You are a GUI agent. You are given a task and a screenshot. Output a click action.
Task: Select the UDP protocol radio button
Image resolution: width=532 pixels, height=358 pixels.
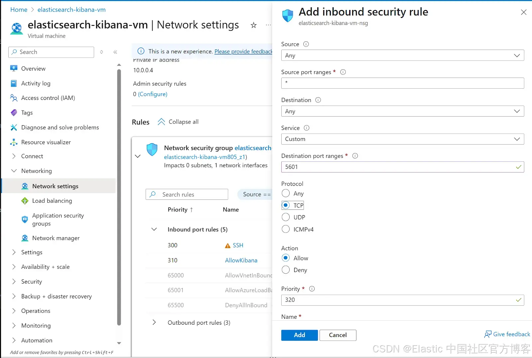pyautogui.click(x=286, y=217)
